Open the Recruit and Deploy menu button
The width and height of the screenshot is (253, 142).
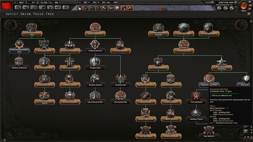click(58, 7)
